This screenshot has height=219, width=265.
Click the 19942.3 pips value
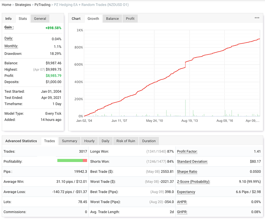coord(80,171)
